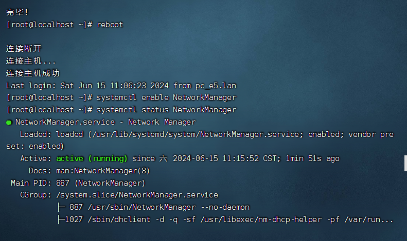Click the green 'active (running)' status text
Viewport: 407px width, 241px height.
coord(92,158)
